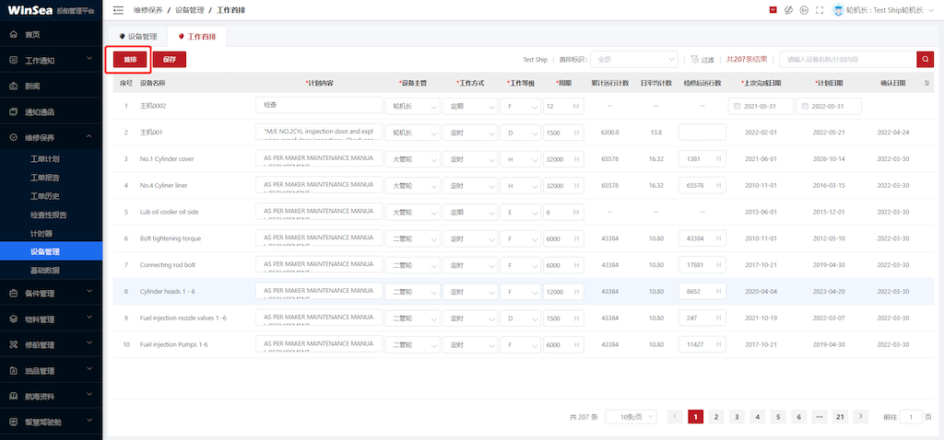Viewport: 944px width, 440px height.
Task: Click the 首页 home icon in sidebar
Action: pyautogui.click(x=14, y=35)
